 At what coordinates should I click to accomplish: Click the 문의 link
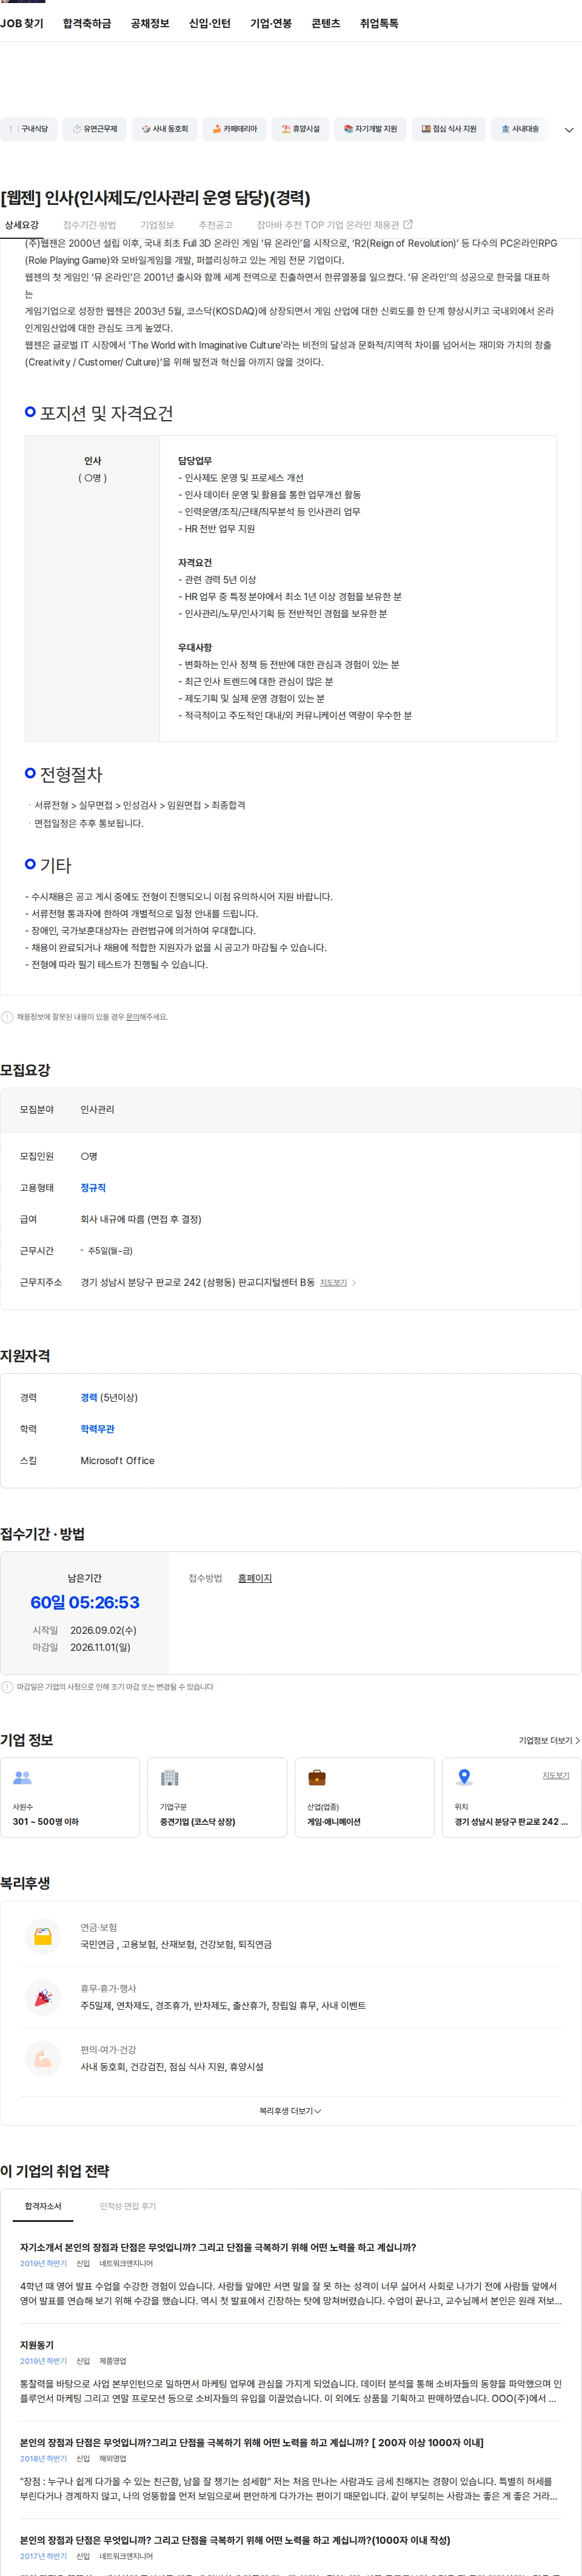132,1017
